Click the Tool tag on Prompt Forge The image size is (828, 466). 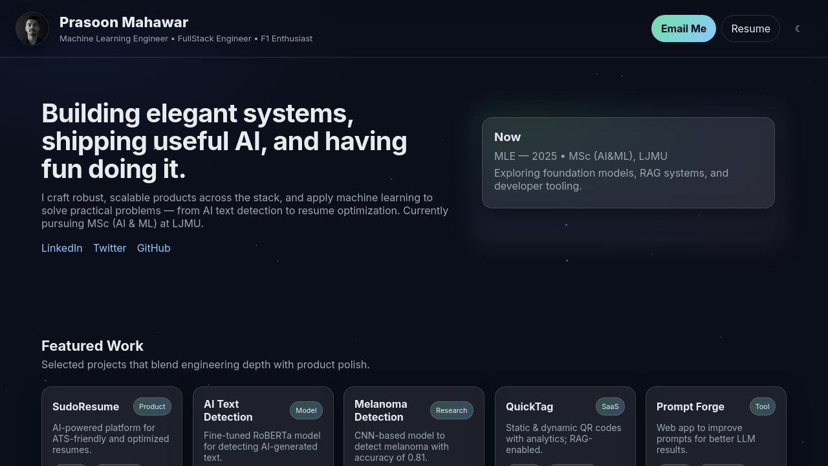point(763,406)
